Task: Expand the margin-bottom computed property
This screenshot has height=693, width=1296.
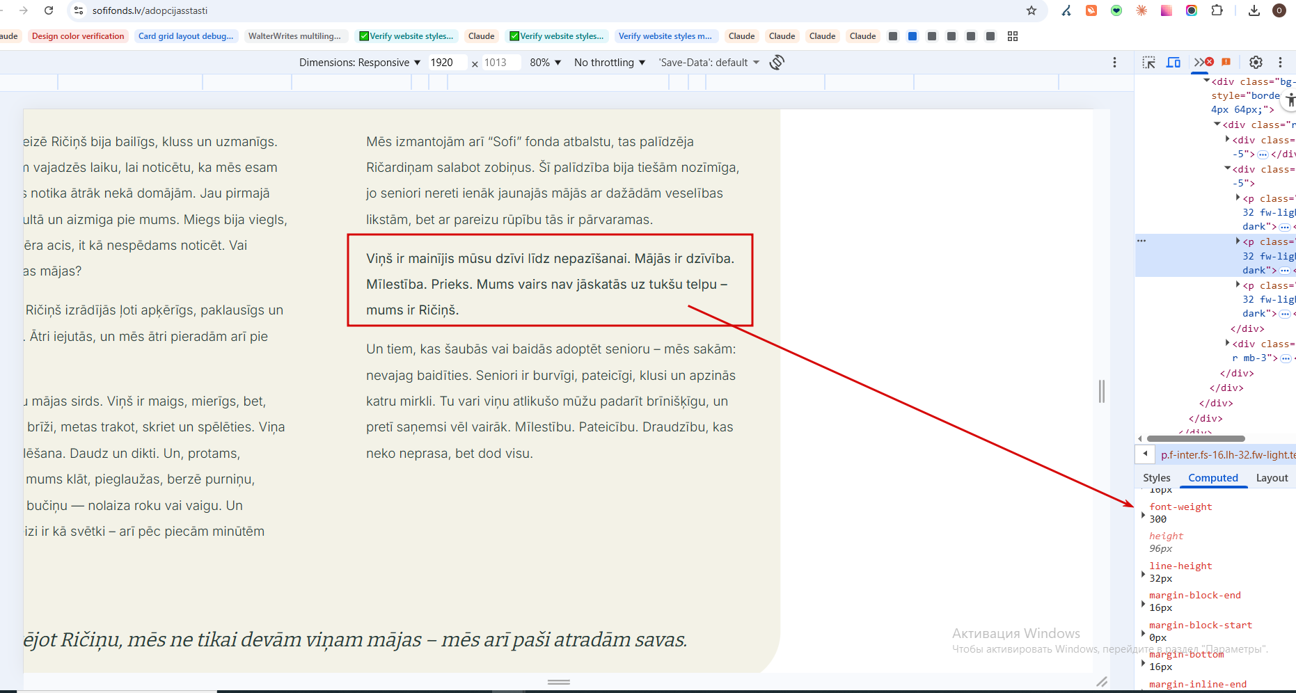Action: tap(1143, 662)
